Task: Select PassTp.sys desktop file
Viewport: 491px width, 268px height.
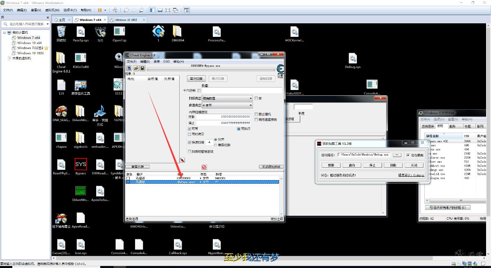Action: (x=81, y=34)
